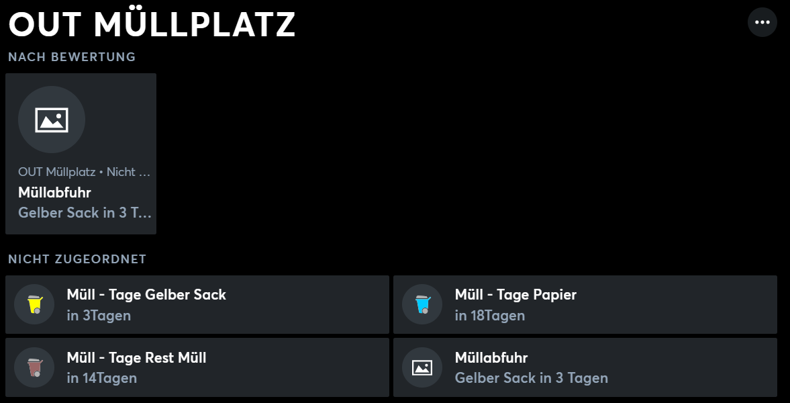Image resolution: width=790 pixels, height=403 pixels.
Task: Click the 'in 18Tagen' status text
Action: click(490, 316)
